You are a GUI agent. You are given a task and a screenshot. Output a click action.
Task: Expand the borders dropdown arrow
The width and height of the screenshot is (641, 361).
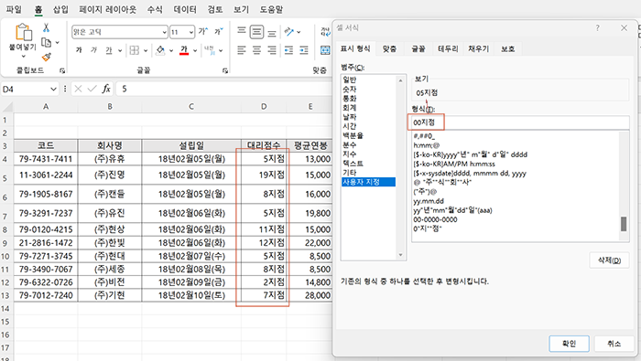pyautogui.click(x=145, y=50)
